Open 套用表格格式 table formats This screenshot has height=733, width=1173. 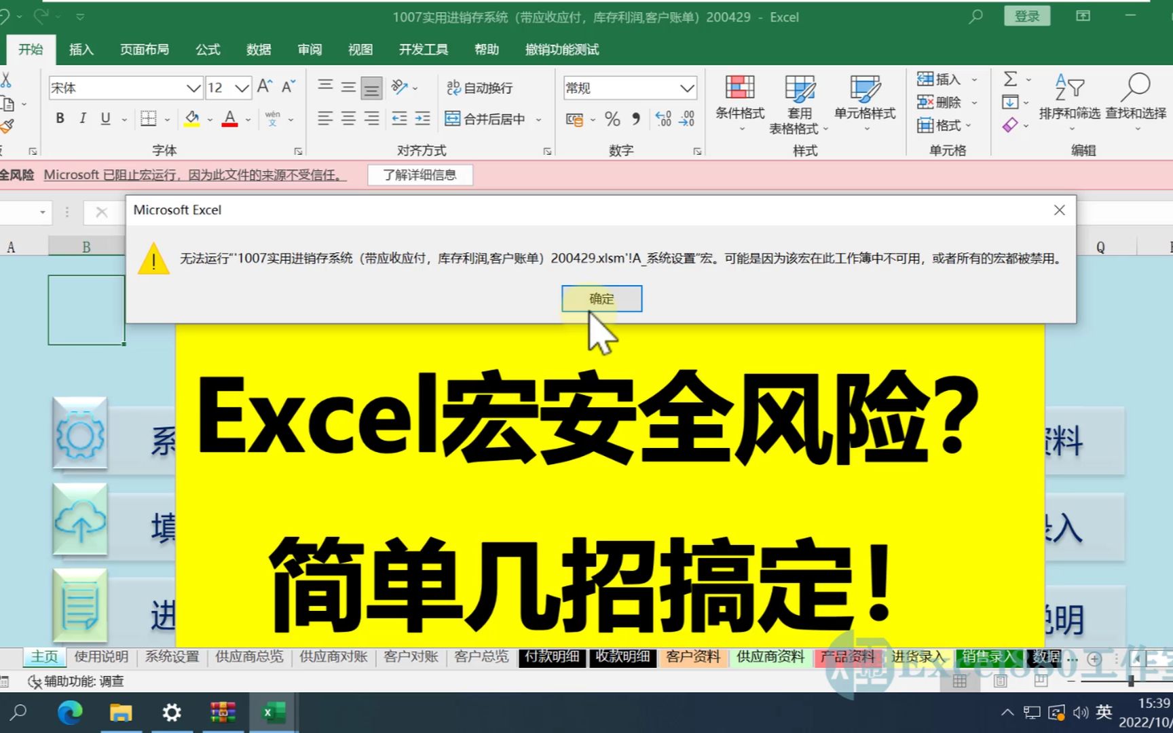(799, 103)
